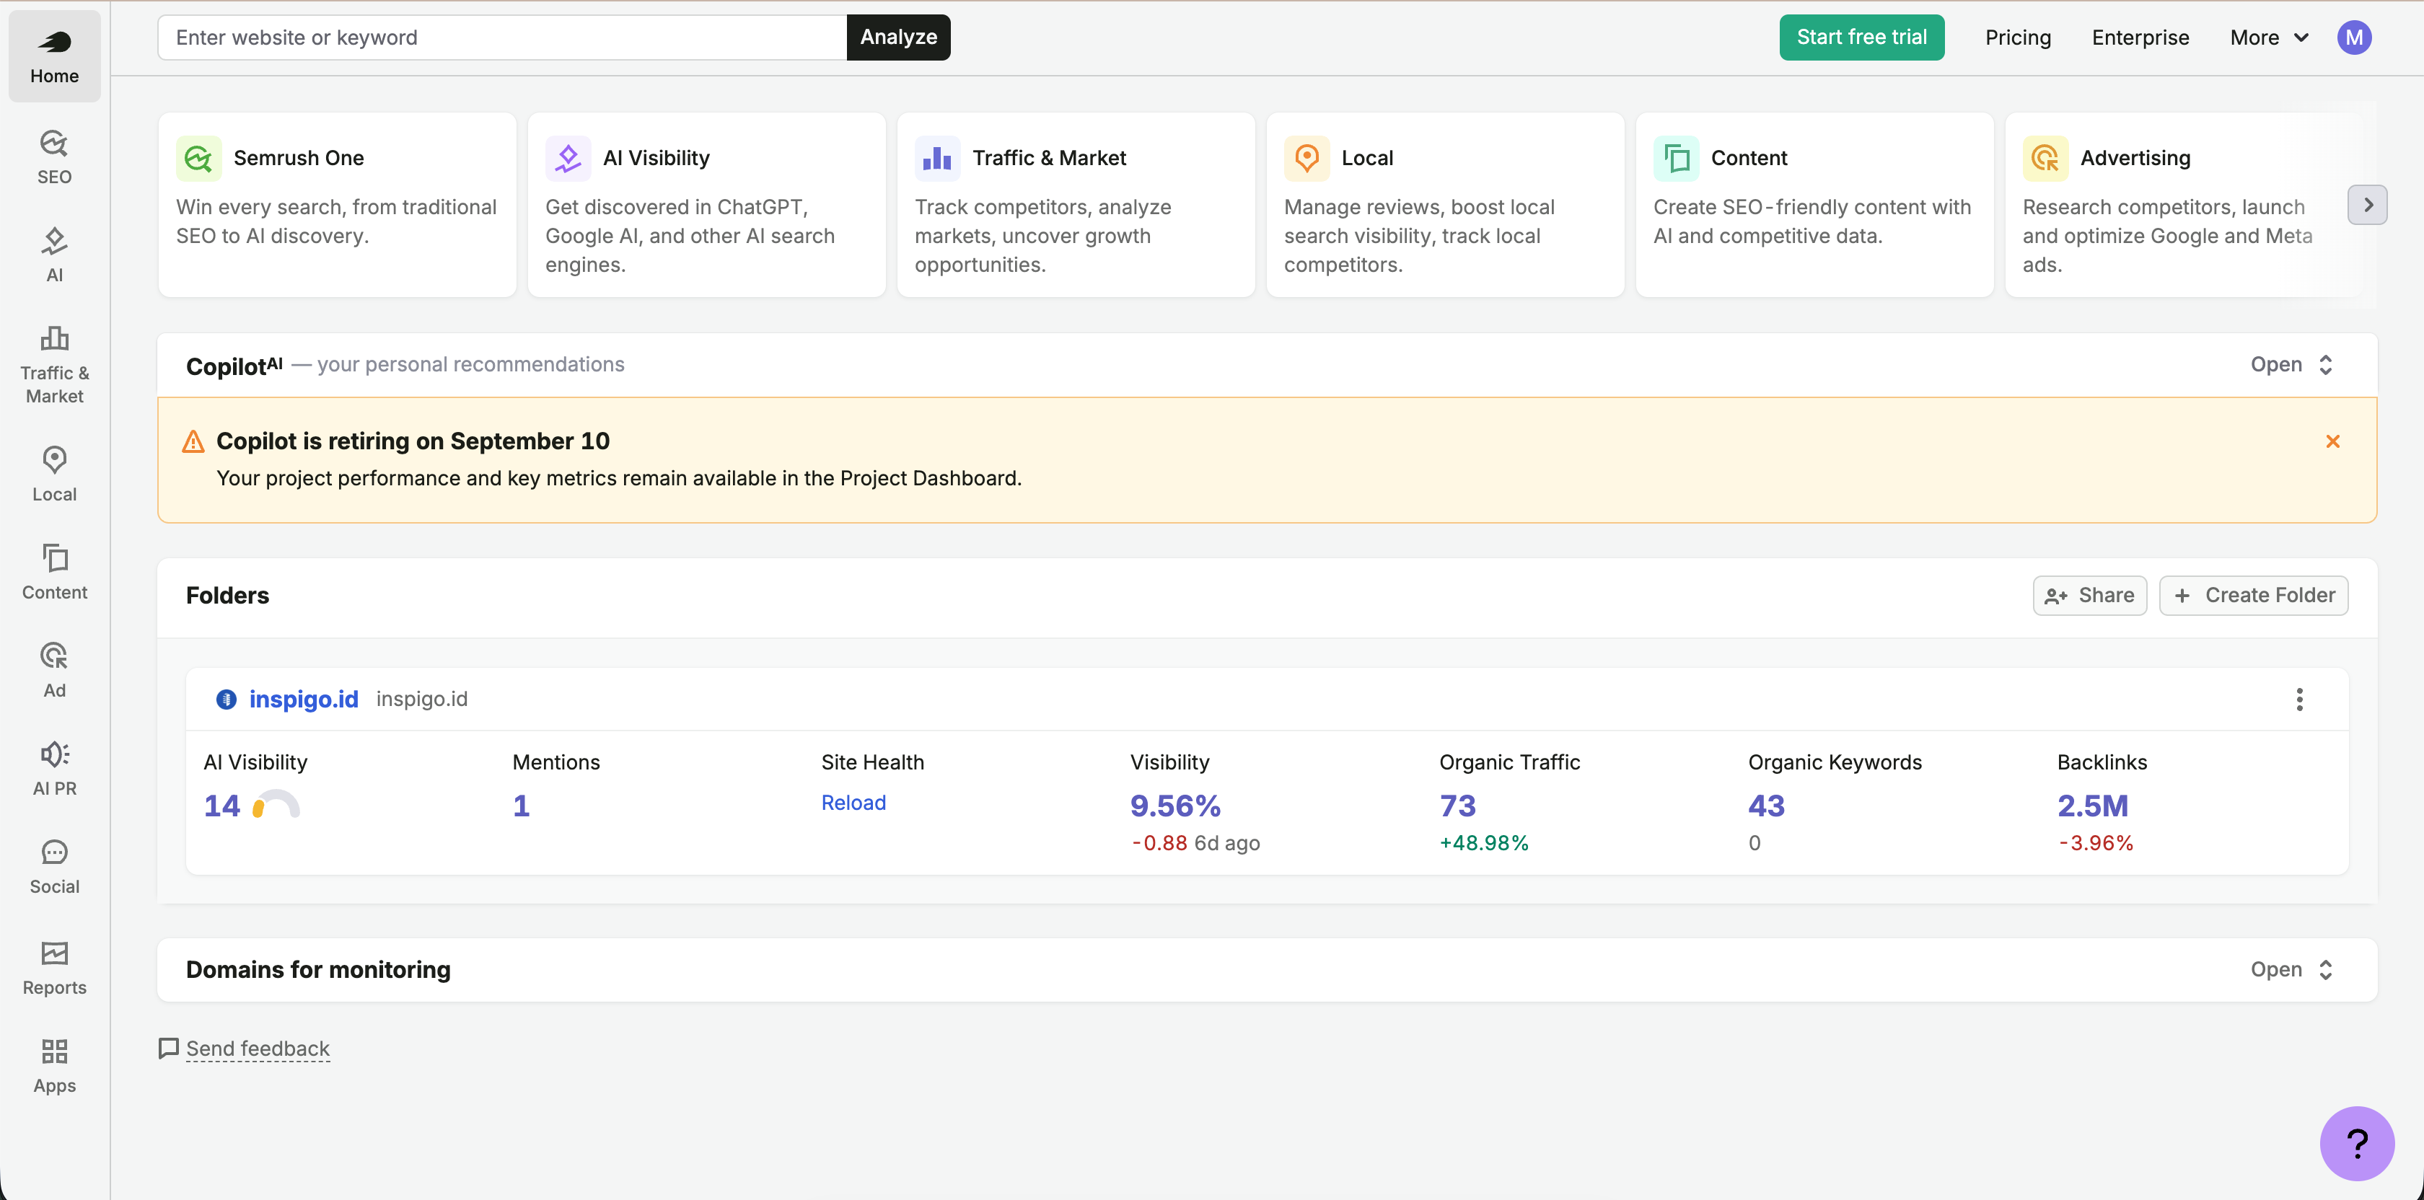Image resolution: width=2424 pixels, height=1200 pixels.
Task: Click Organic Keywords value 43
Action: (x=1766, y=805)
